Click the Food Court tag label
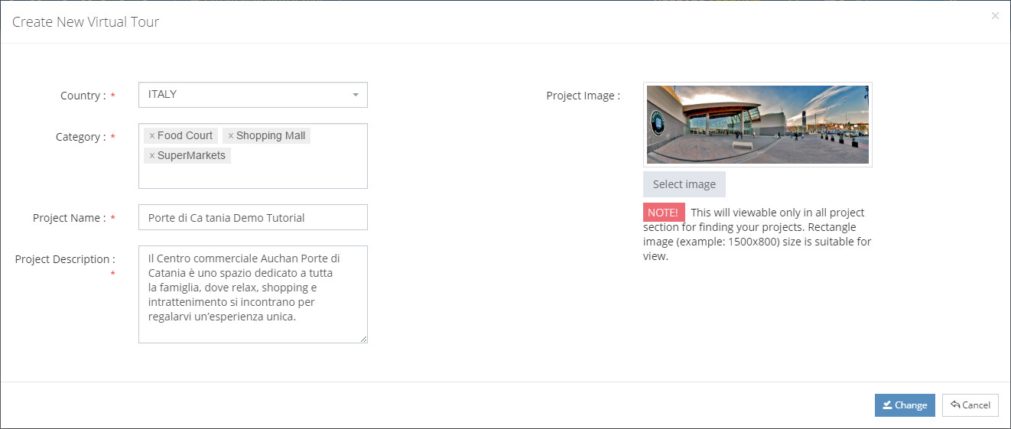Viewport: 1011px width, 429px height. [x=185, y=135]
